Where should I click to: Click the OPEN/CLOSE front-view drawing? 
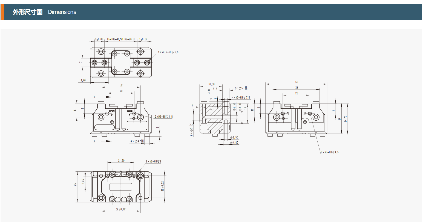pyautogui.click(x=121, y=119)
